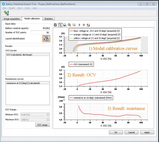Click the zoom magnifier tool
159x142 pixels.
click(x=65, y=25)
